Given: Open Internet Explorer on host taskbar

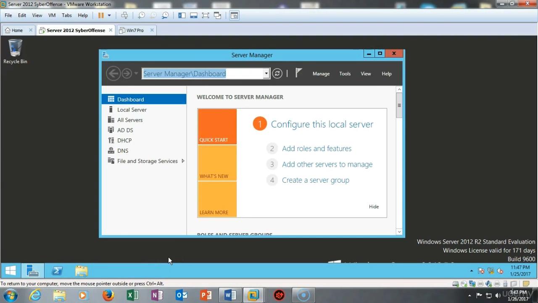Looking at the screenshot, I should [35, 295].
